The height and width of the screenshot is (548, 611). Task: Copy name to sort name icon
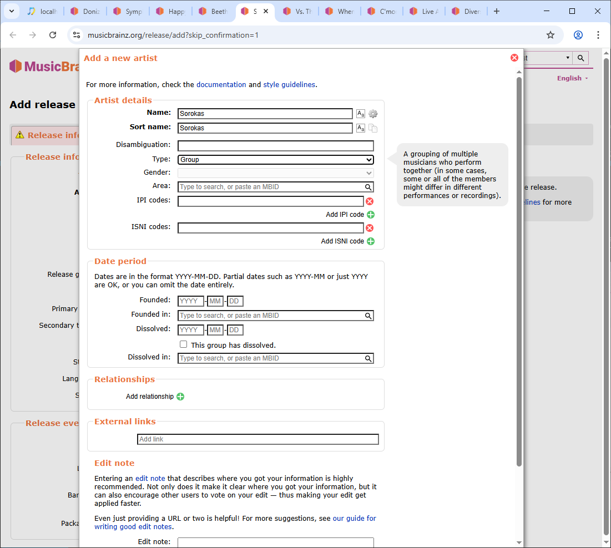pos(373,128)
